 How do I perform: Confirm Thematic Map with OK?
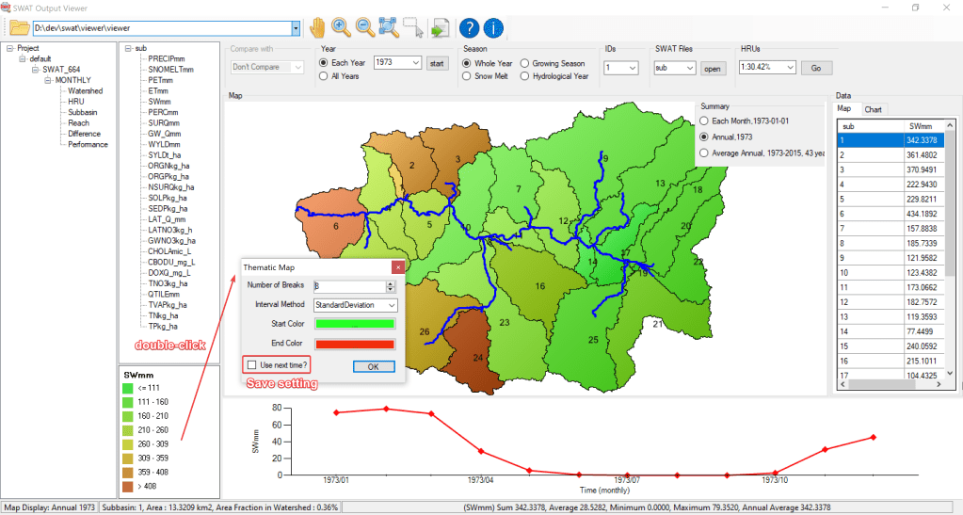374,366
